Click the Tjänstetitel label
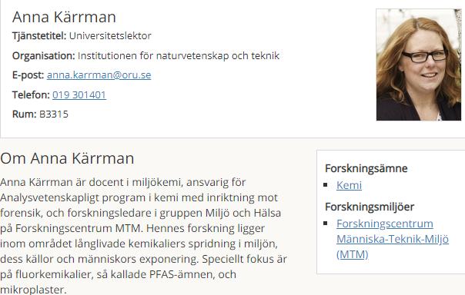Screen dimensions: 465x295 (39, 36)
